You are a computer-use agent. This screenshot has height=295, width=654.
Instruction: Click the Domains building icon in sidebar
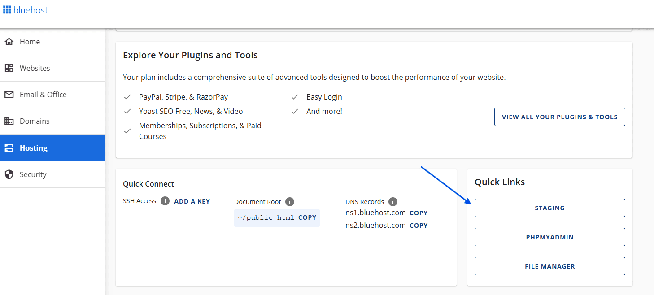click(x=9, y=121)
